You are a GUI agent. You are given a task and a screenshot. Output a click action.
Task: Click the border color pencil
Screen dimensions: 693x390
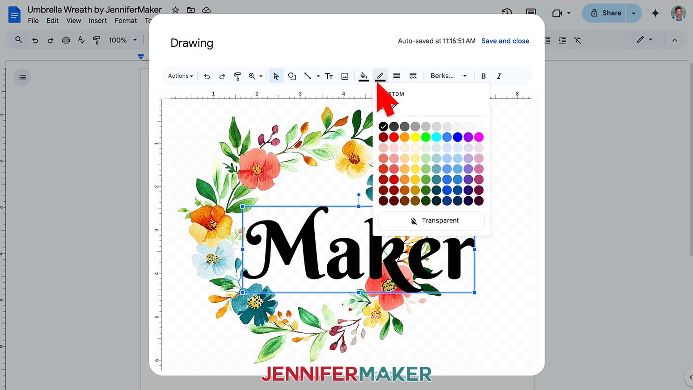pyautogui.click(x=380, y=76)
